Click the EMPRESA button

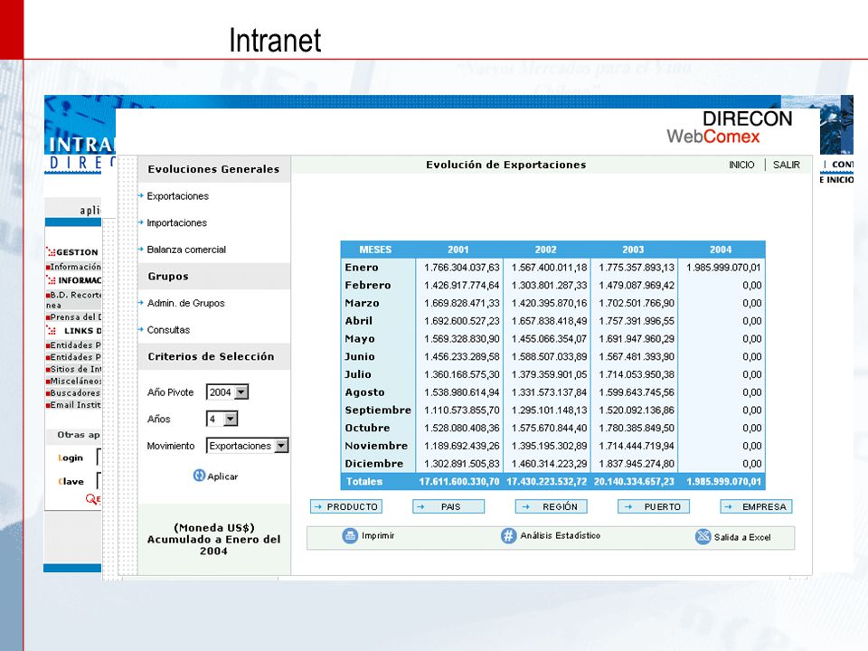coord(756,506)
